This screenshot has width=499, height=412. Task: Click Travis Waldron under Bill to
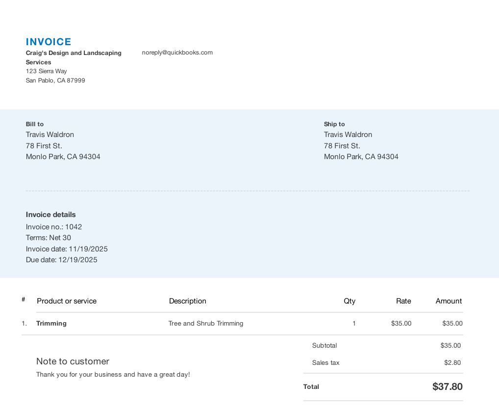(x=50, y=135)
